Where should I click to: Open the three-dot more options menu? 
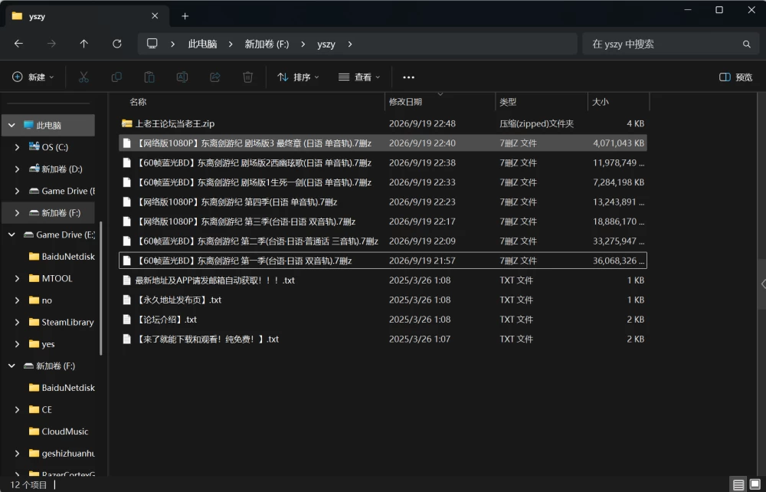tap(408, 77)
